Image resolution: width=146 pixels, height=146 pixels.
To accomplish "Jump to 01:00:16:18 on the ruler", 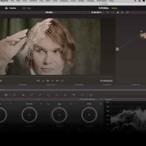I will 51,85.
